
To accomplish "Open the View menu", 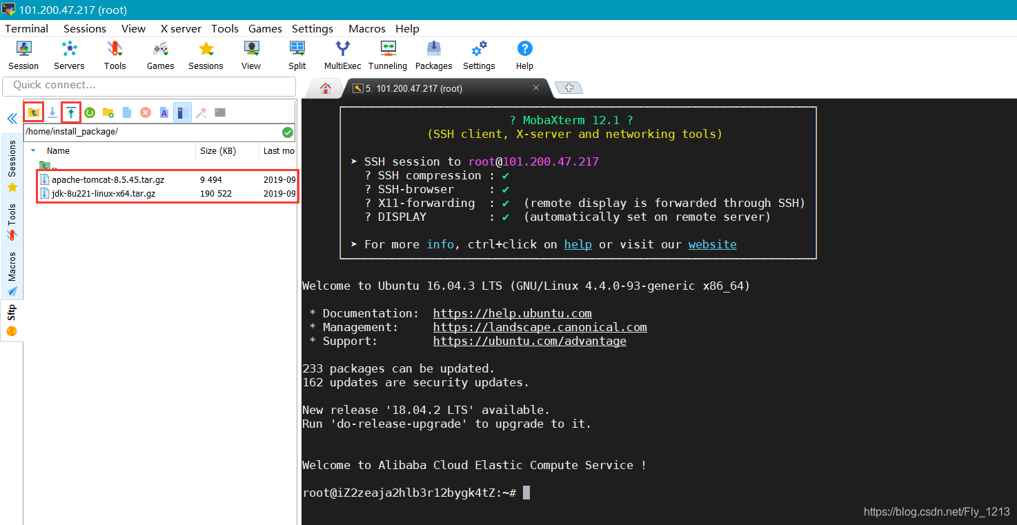I will 133,28.
